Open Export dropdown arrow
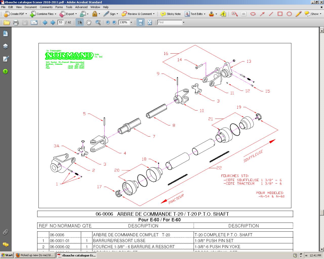This screenshot has height=259, width=324. [76, 14]
